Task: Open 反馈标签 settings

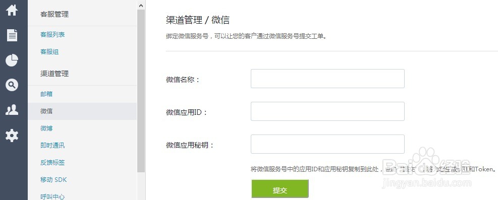Action: point(52,163)
